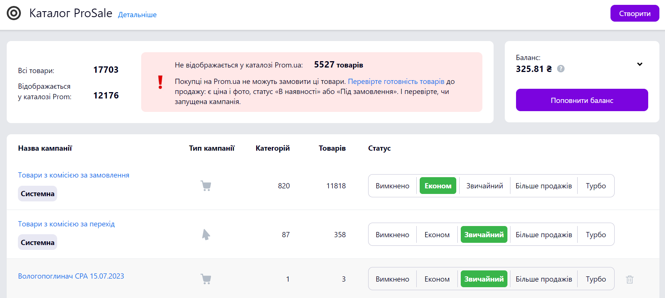Click the red exclamation warning icon
Screen dimensions: 665x298
coord(160,82)
